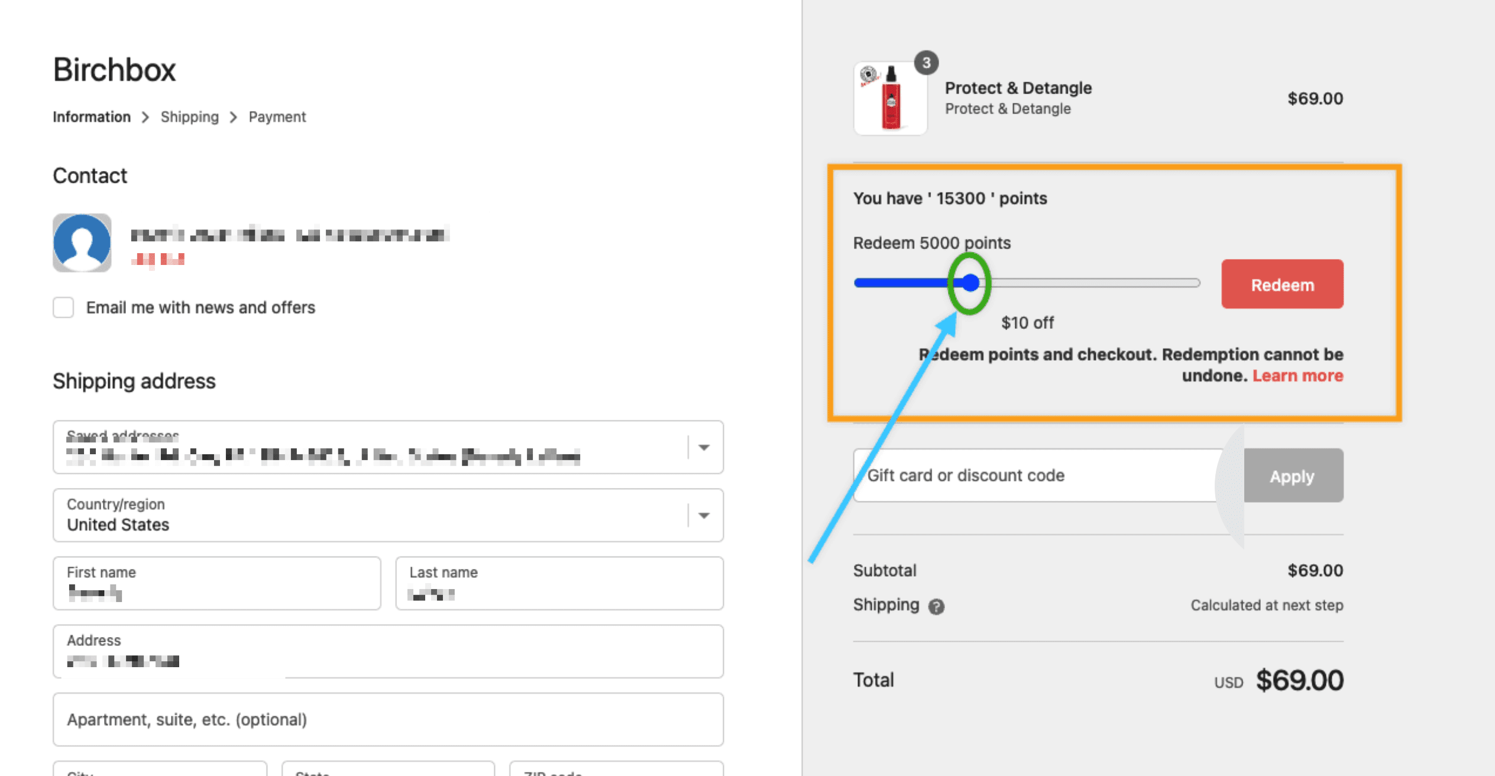The width and height of the screenshot is (1495, 776).
Task: Click the chevron after Information breadcrumb
Action: click(x=145, y=117)
